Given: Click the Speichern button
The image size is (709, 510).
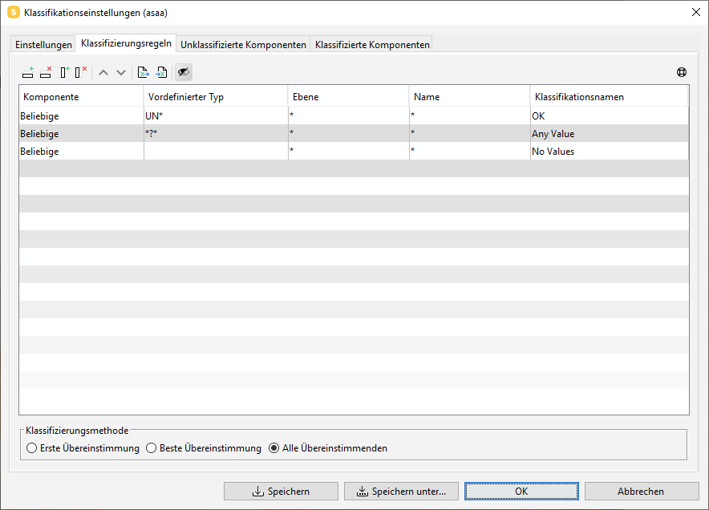Looking at the screenshot, I should 281,491.
